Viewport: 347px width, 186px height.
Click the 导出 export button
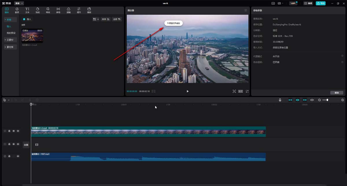click(320, 3)
